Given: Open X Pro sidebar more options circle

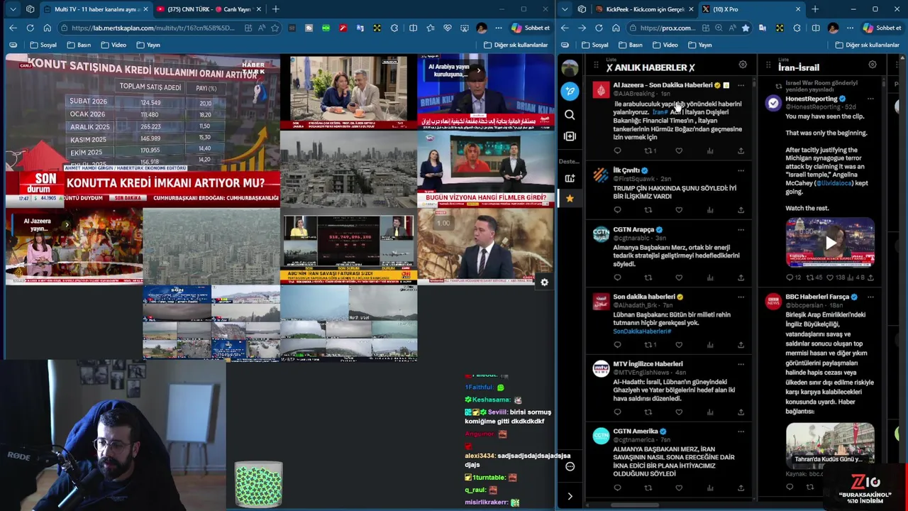Looking at the screenshot, I should 570,466.
